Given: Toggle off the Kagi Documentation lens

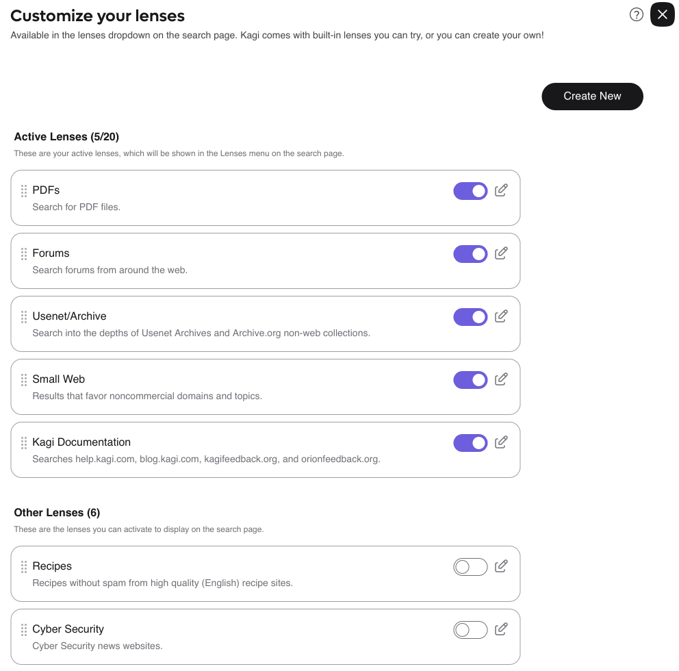Looking at the screenshot, I should (x=470, y=443).
